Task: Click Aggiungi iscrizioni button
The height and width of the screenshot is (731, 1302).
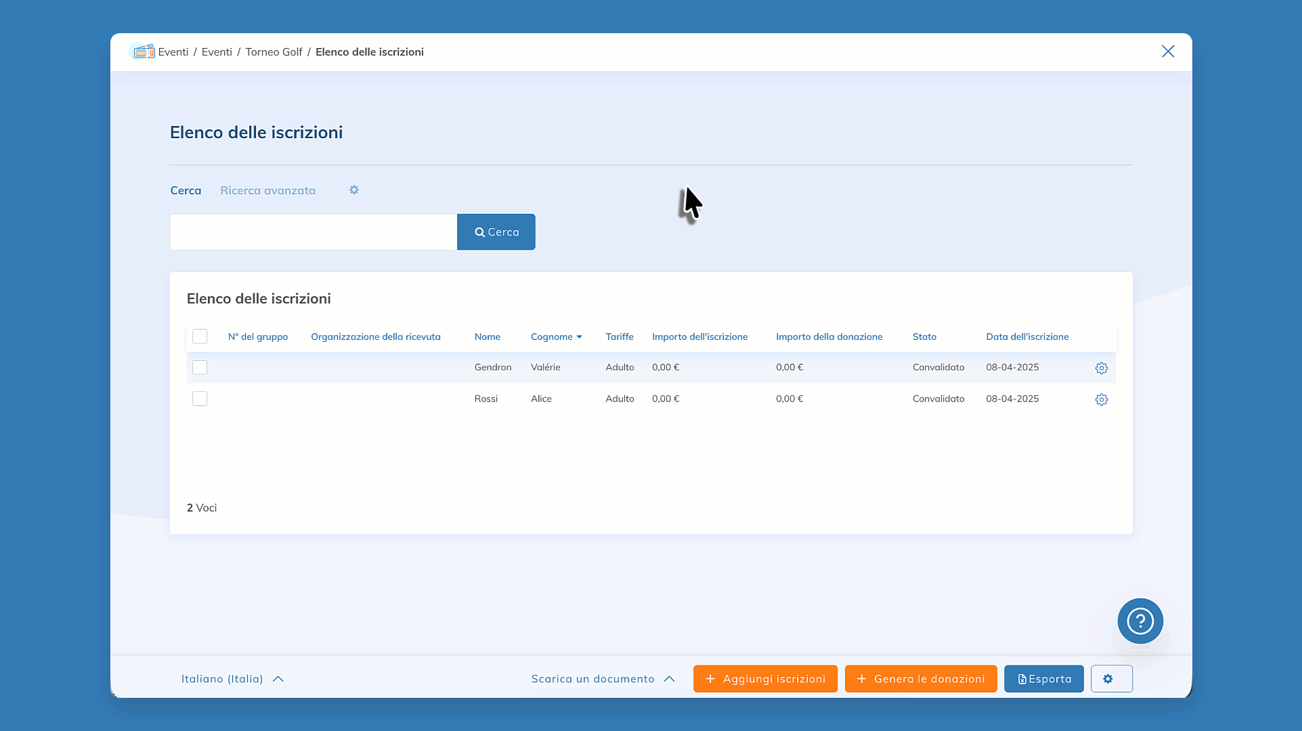Action: 765,679
